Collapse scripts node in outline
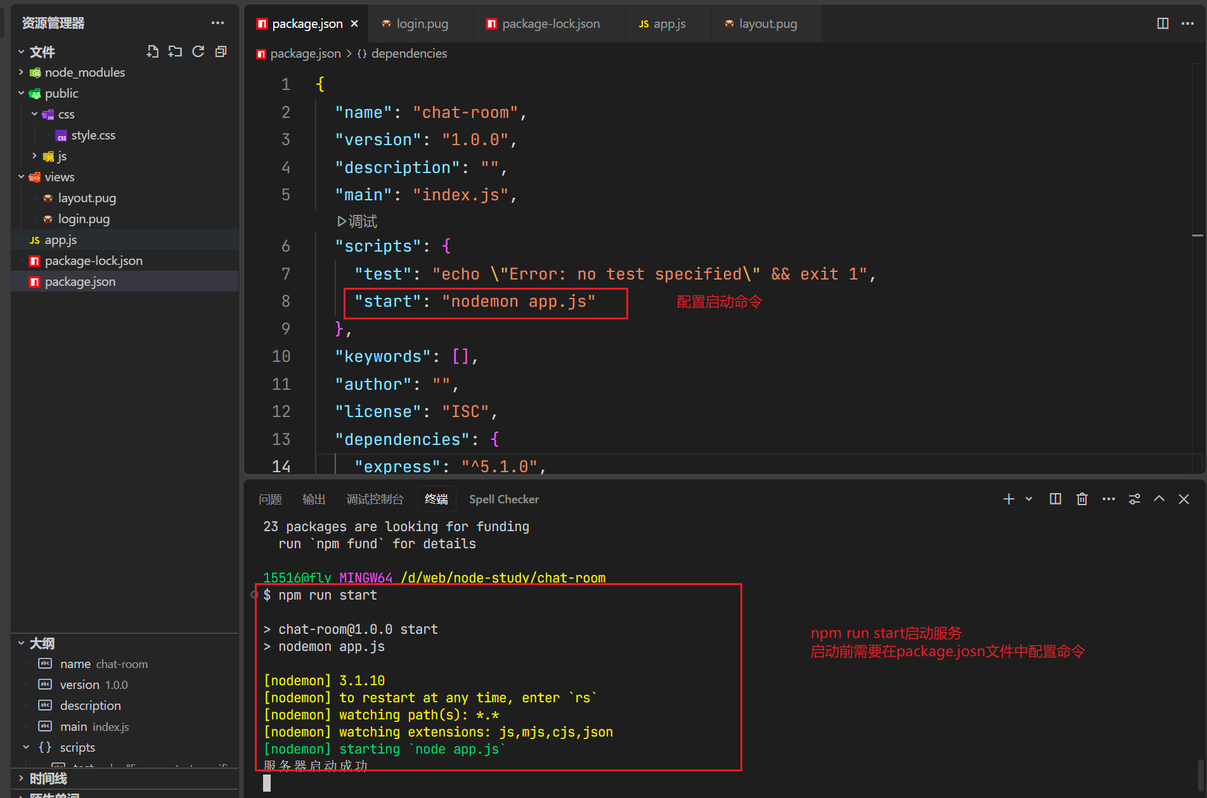The height and width of the screenshot is (798, 1207). coord(25,747)
